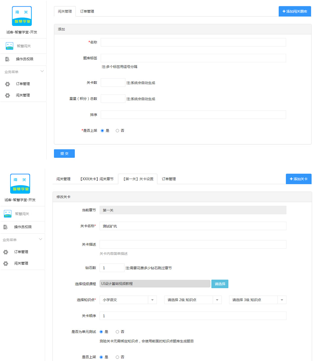Focus the 关卡描述 input field
This screenshot has height=361, width=315.
[x=193, y=244]
